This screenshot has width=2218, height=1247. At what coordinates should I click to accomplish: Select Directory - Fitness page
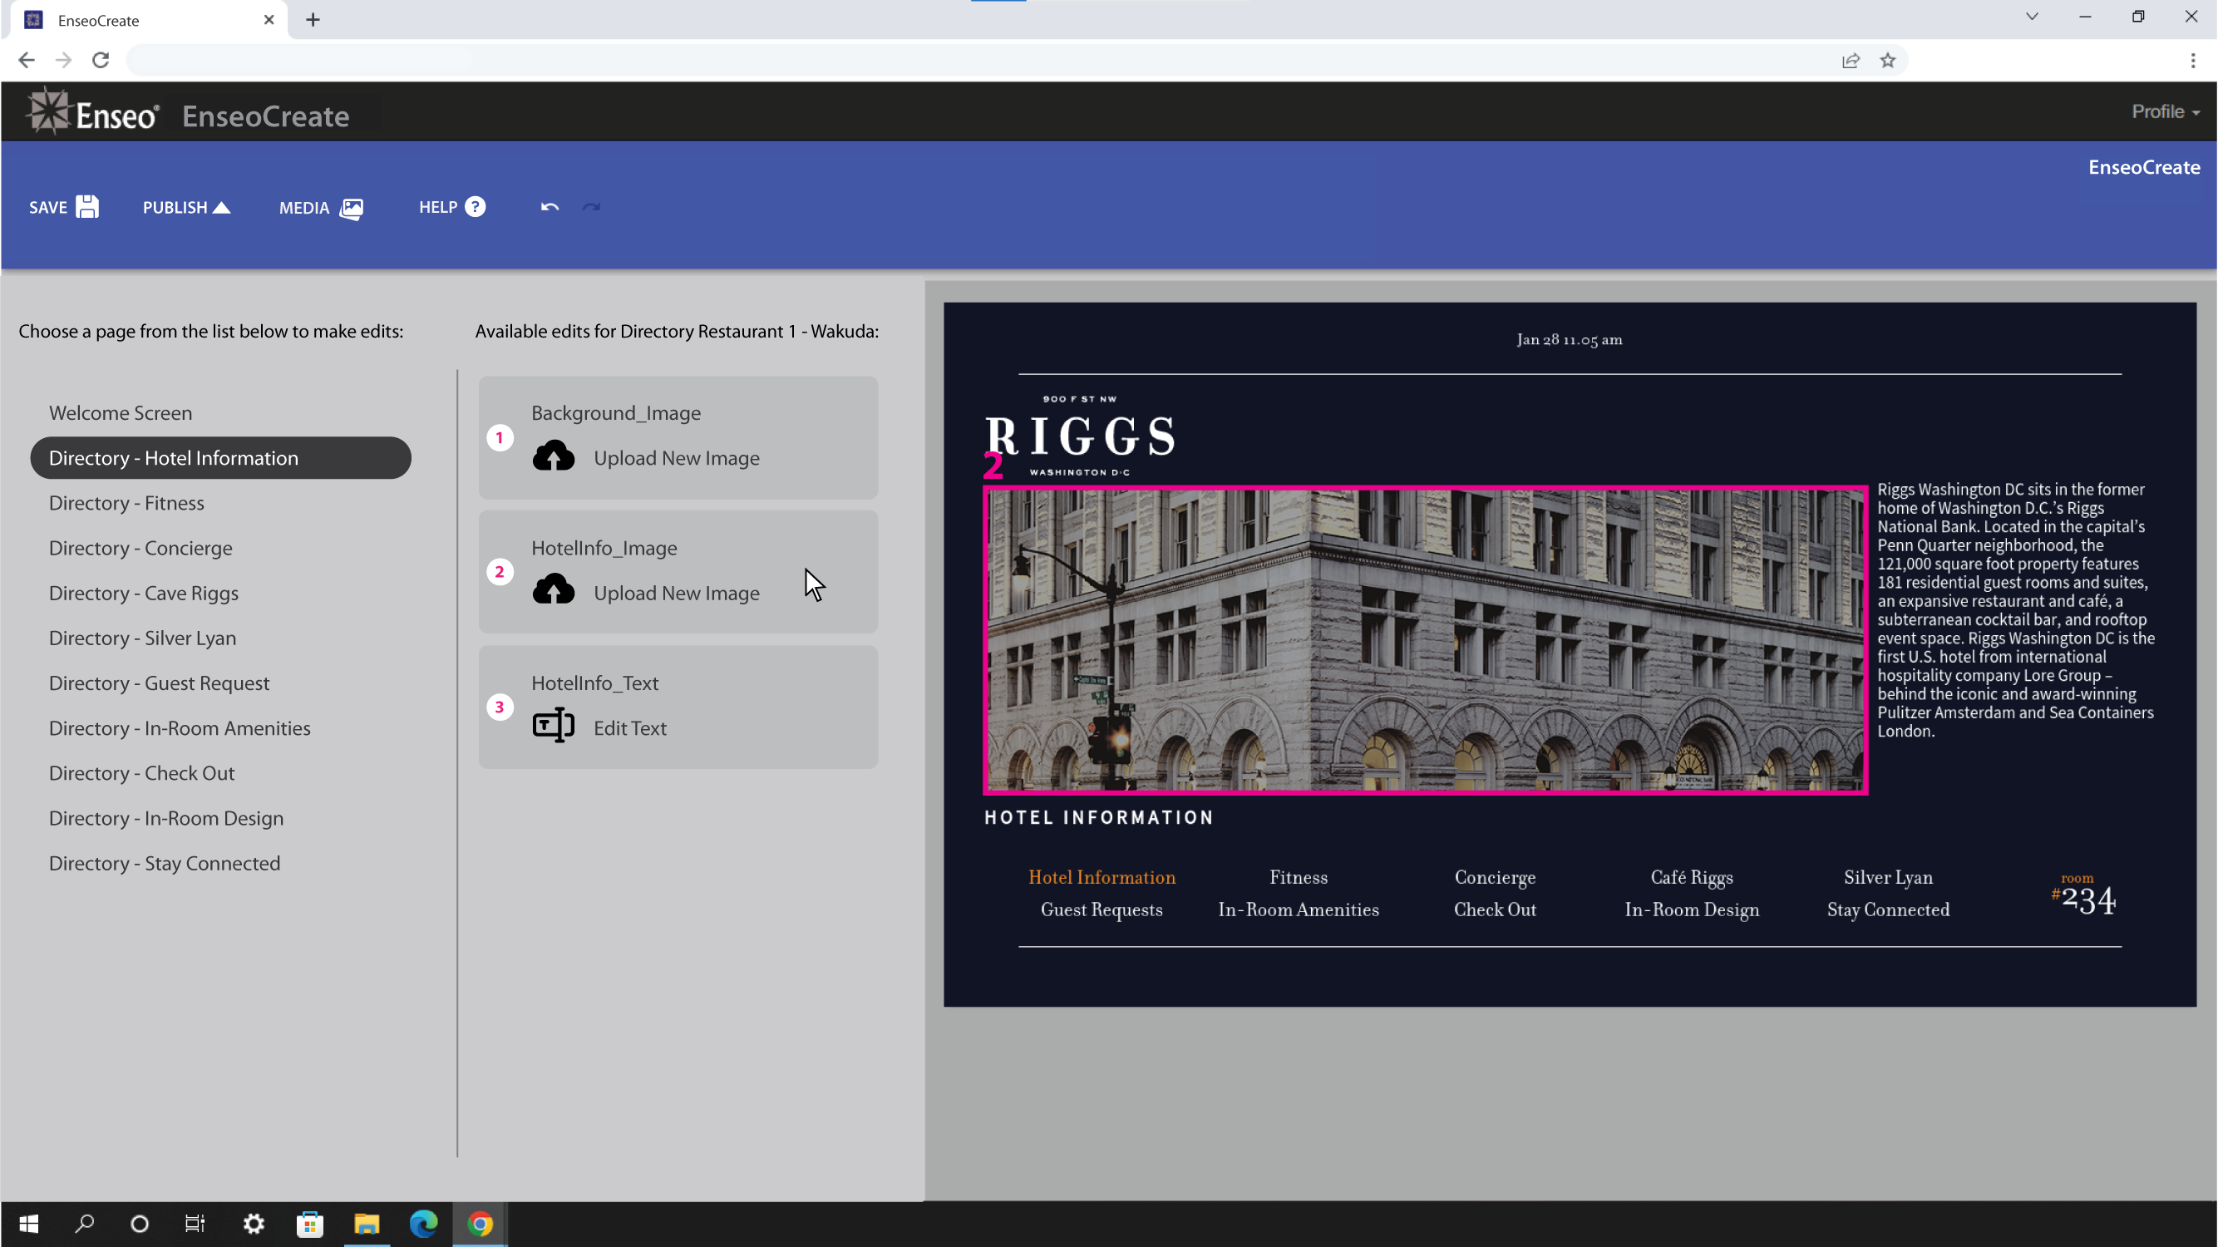coord(126,503)
